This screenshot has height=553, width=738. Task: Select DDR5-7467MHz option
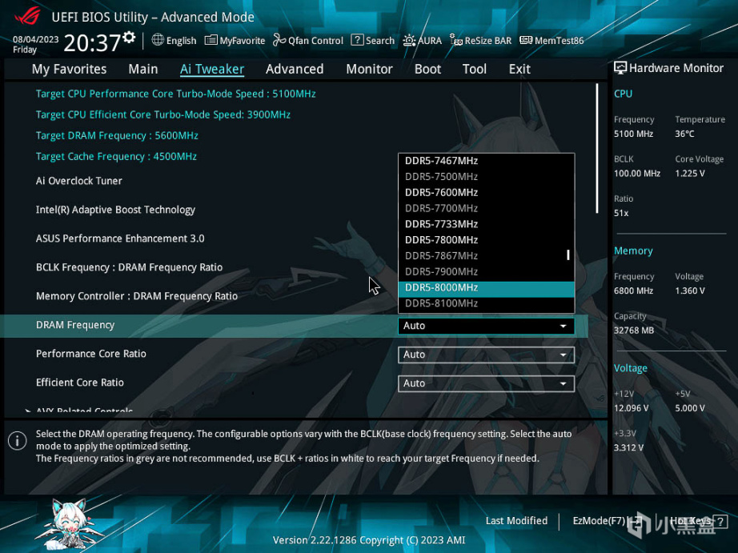coord(486,161)
